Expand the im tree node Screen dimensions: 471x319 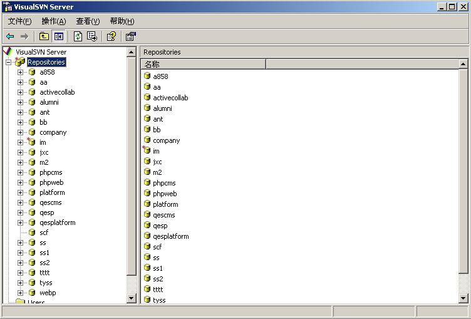coord(20,142)
